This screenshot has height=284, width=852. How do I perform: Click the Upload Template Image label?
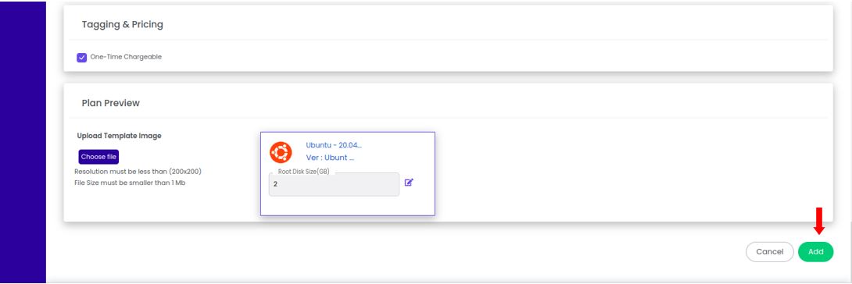pyautogui.click(x=119, y=136)
